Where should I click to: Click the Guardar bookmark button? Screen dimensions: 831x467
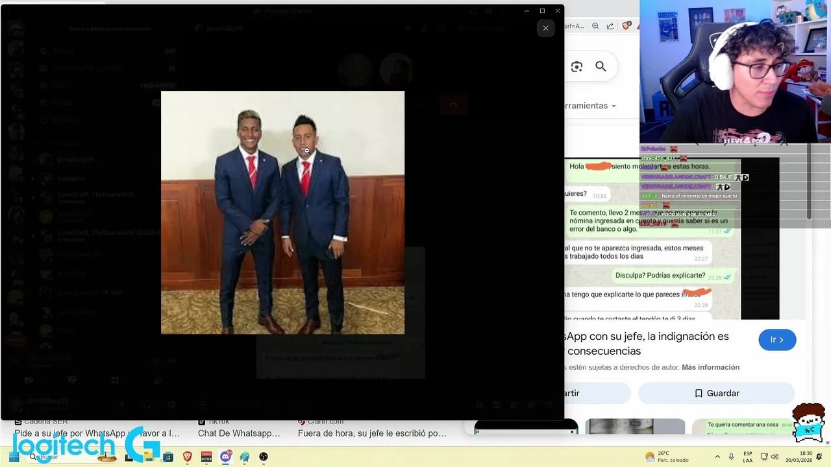pos(717,393)
